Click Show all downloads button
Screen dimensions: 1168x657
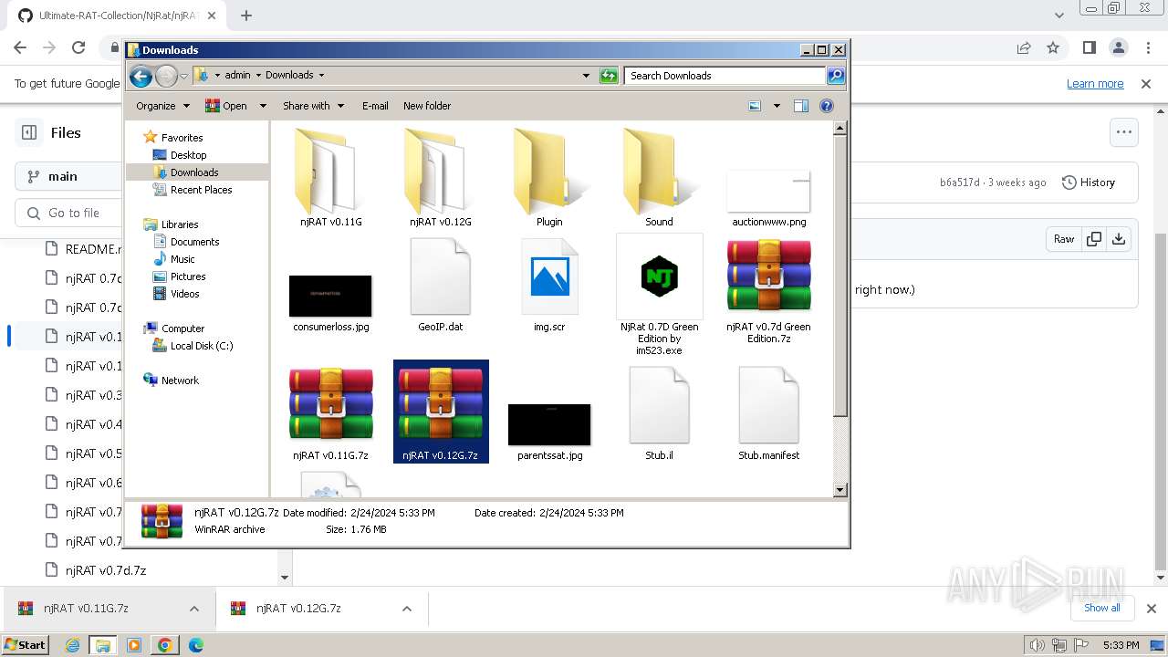(x=1101, y=608)
